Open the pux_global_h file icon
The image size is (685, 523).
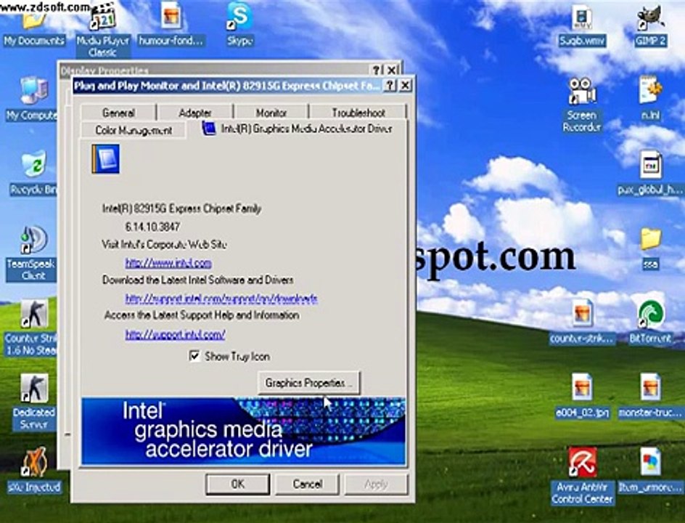651,173
